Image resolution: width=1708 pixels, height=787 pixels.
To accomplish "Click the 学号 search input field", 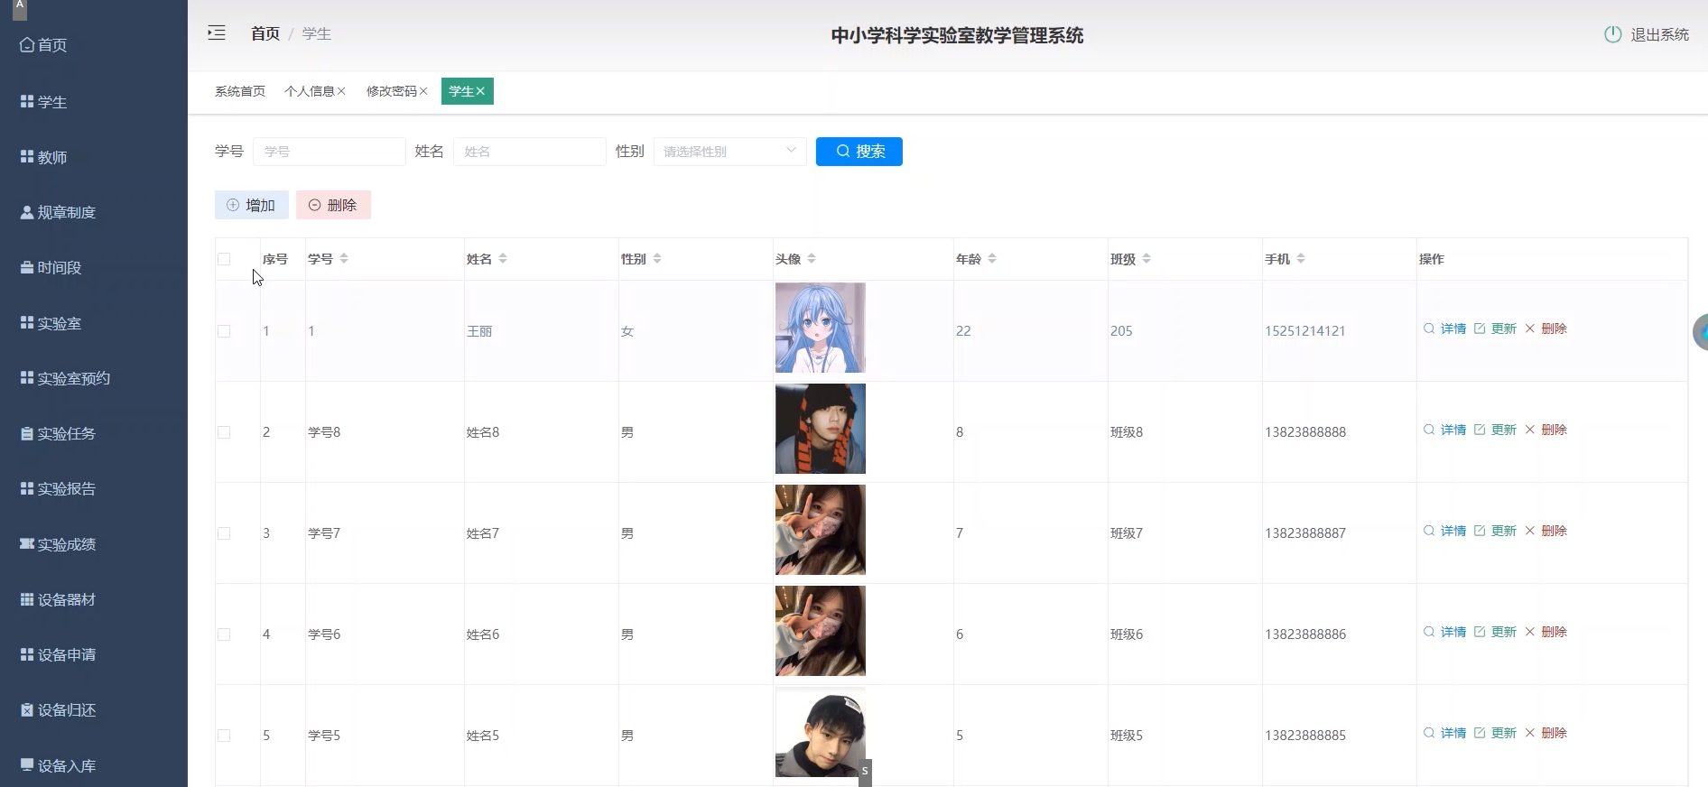I will 329,152.
